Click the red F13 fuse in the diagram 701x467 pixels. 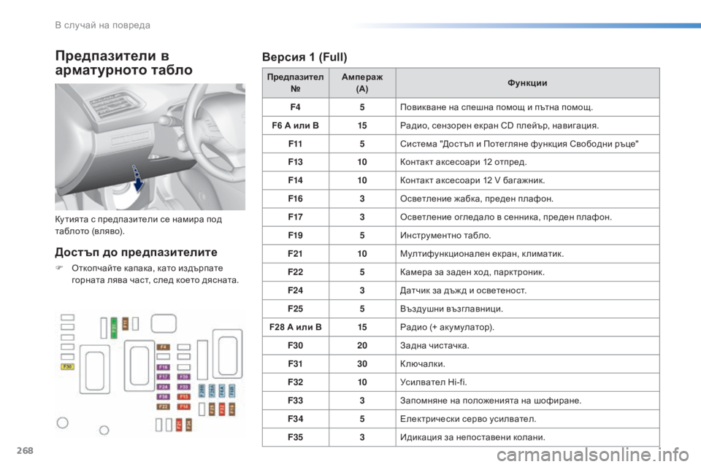[184, 397]
